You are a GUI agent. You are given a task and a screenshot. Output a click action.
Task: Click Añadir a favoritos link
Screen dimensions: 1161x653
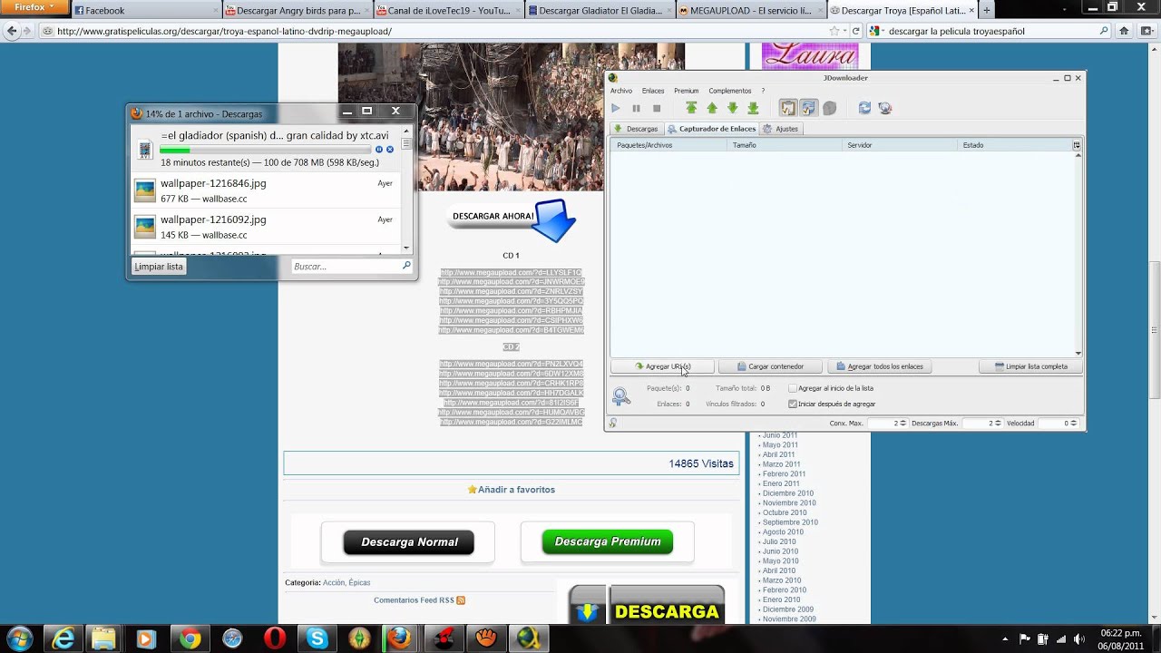pos(516,490)
